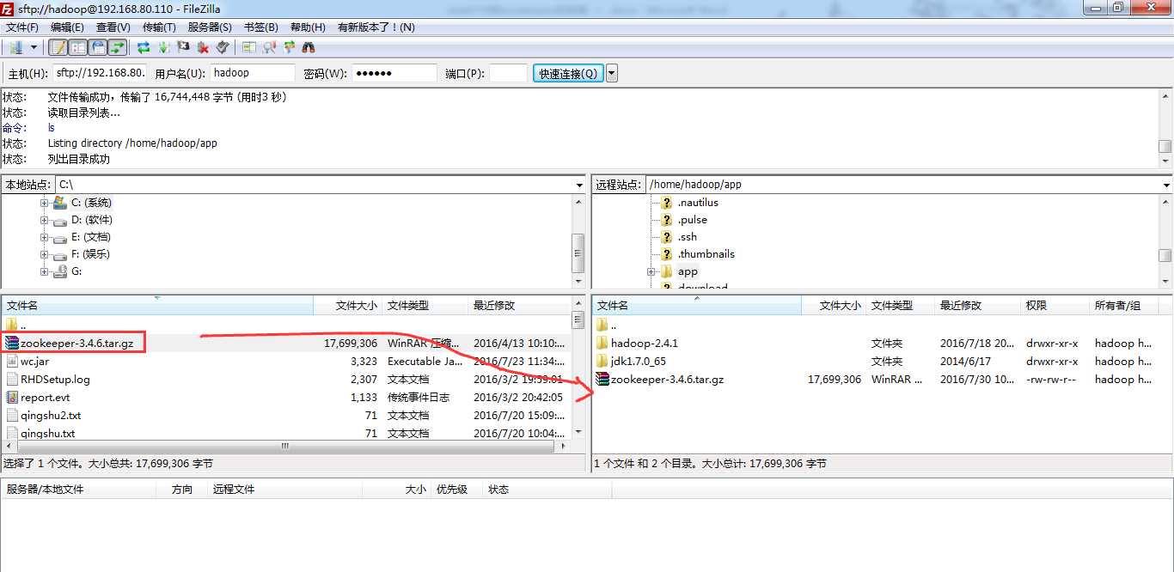Open the Site Manager dropdown arrow
This screenshot has height=572, width=1174.
(x=34, y=47)
